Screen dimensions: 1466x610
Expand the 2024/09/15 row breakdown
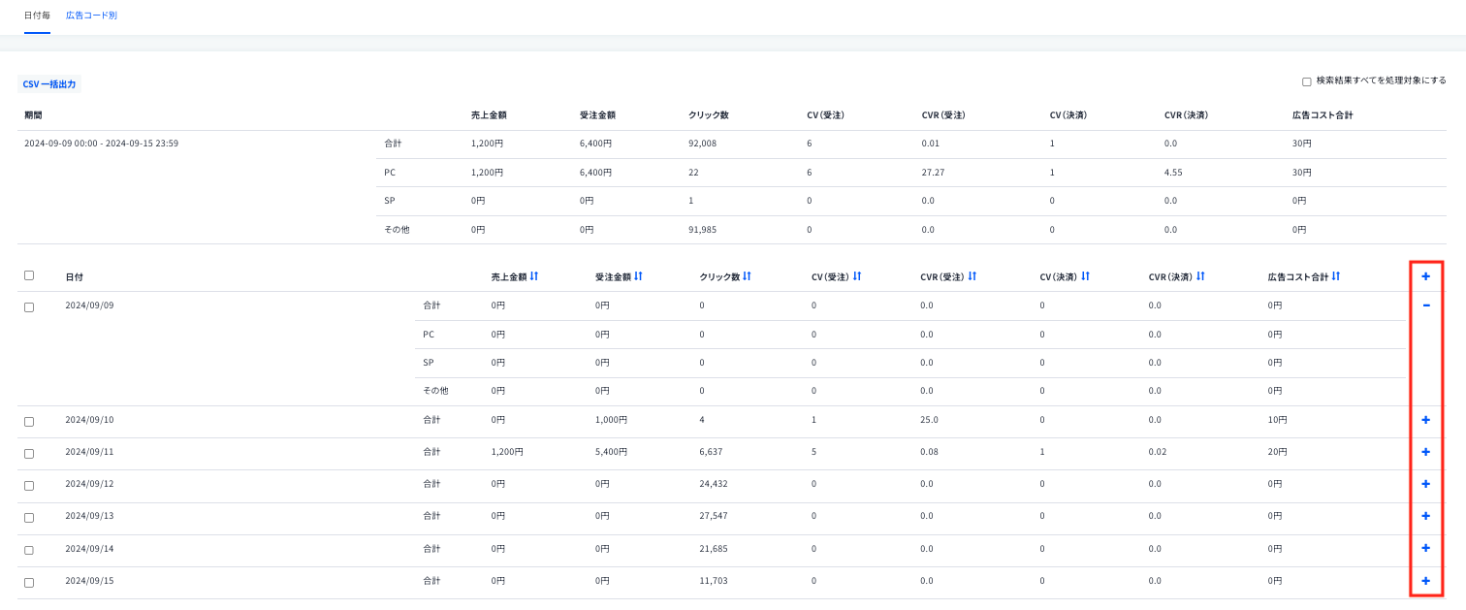pyautogui.click(x=1425, y=581)
